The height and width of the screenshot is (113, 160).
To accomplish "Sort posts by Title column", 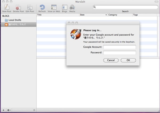I will pos(58,15).
